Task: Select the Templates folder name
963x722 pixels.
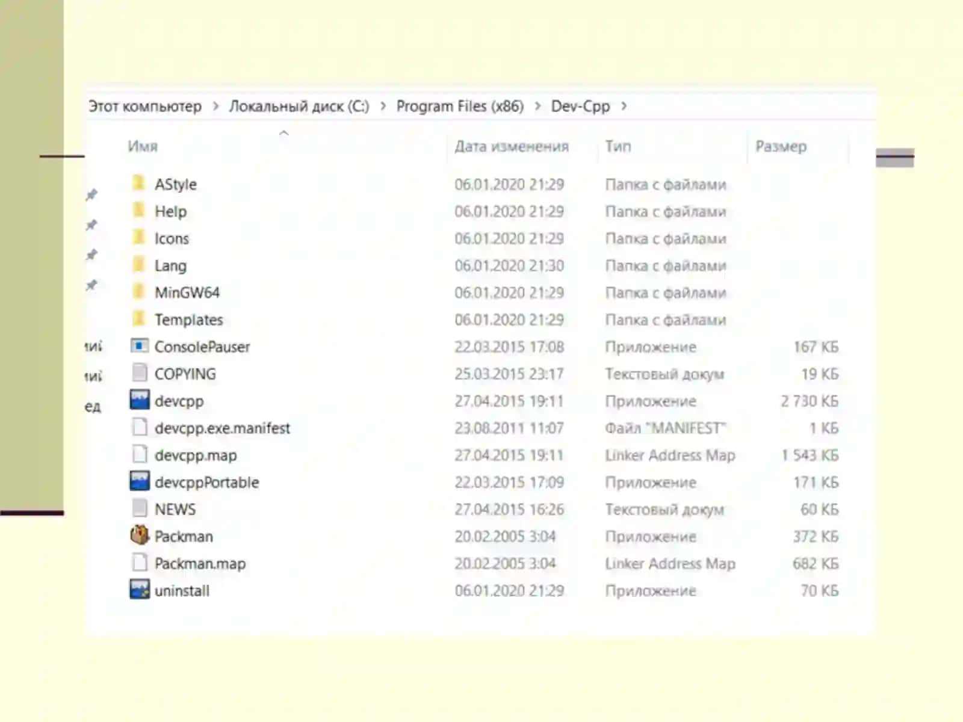Action: (189, 319)
